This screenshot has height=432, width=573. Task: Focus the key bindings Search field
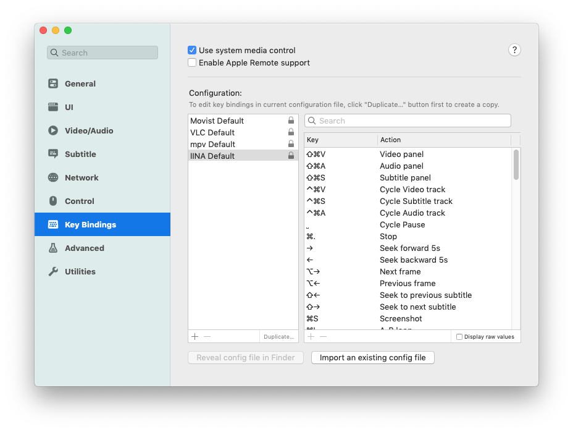pos(408,121)
